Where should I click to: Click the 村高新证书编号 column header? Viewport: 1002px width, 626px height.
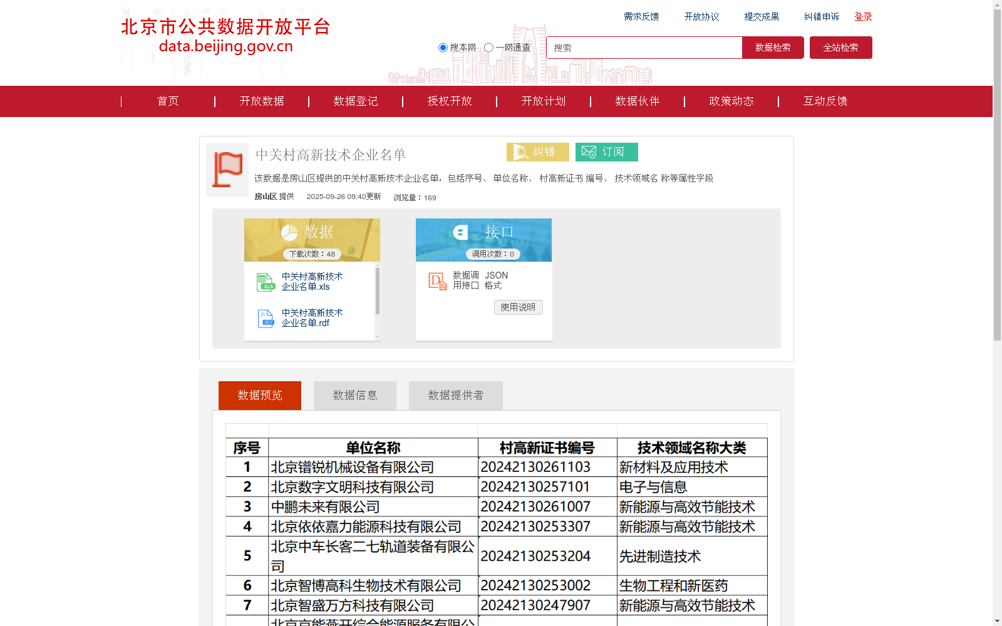(547, 448)
